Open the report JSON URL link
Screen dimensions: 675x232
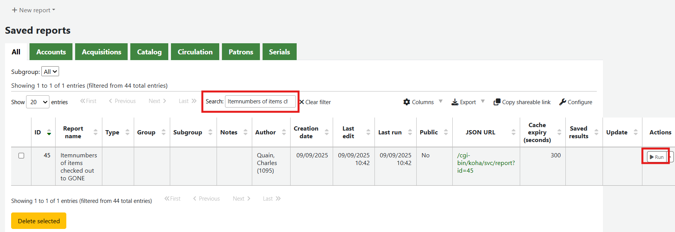(x=485, y=163)
